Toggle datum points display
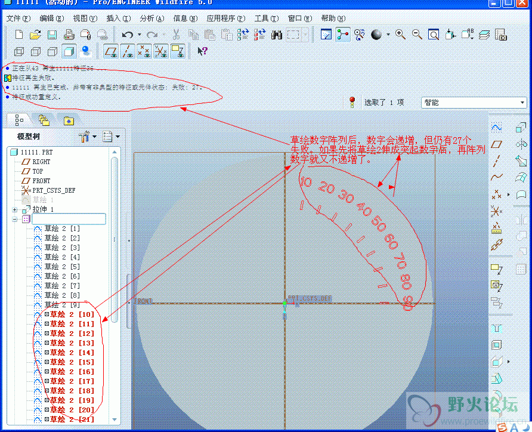This screenshot has height=432, width=532. 144,51
